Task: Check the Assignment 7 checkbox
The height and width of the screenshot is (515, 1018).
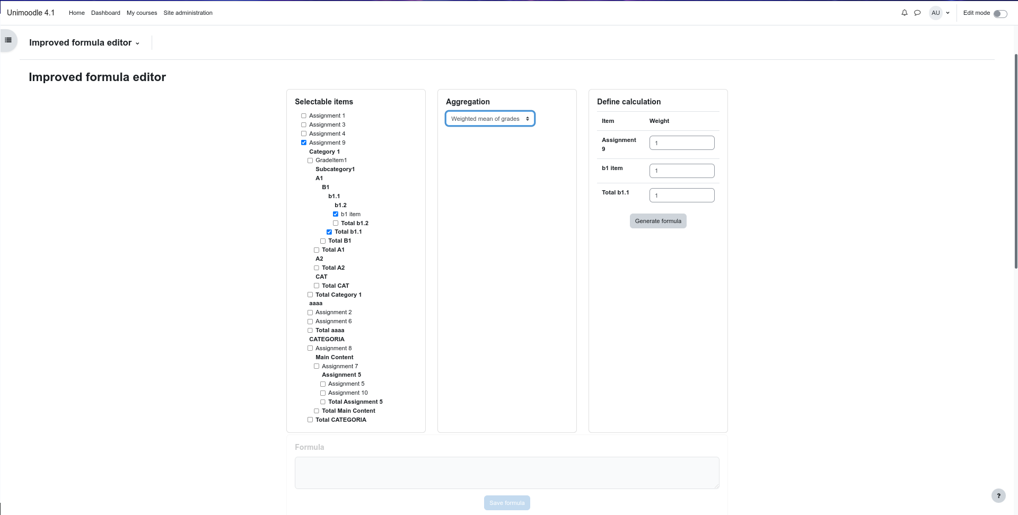Action: point(317,366)
